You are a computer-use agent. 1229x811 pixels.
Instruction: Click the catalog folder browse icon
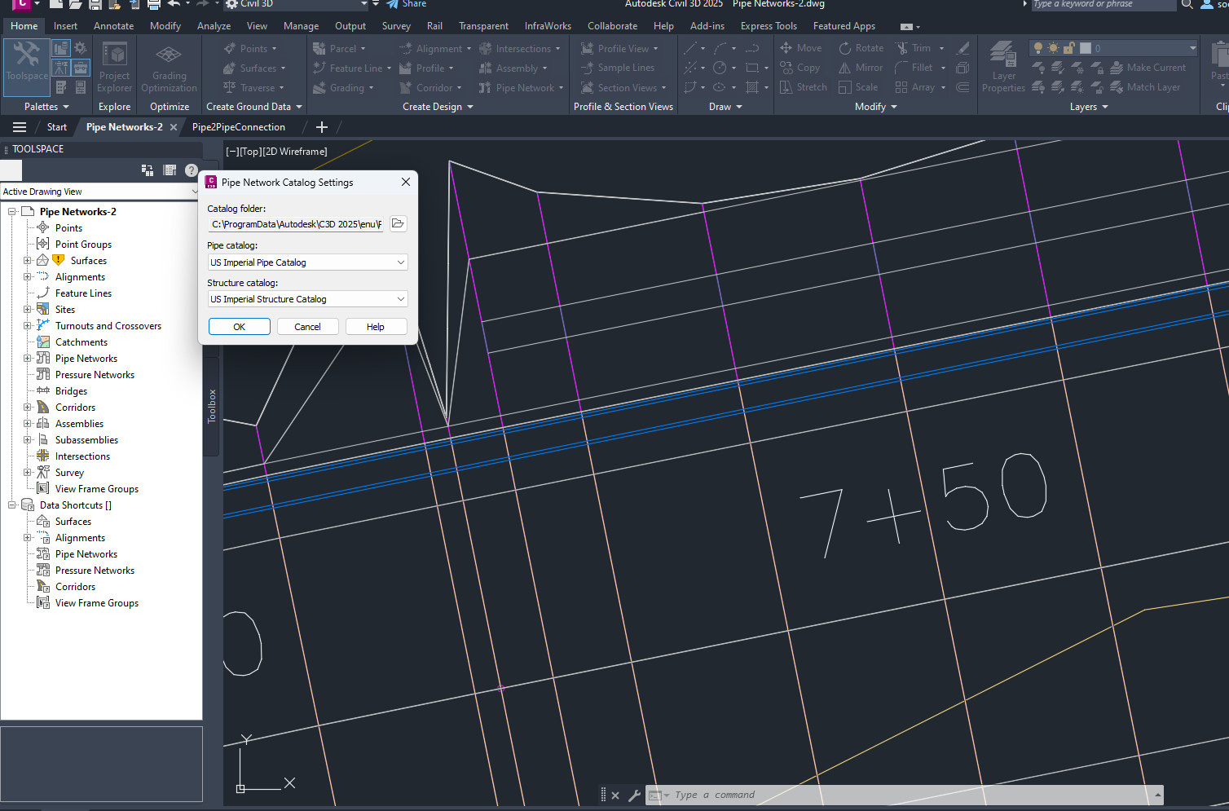[x=398, y=224]
